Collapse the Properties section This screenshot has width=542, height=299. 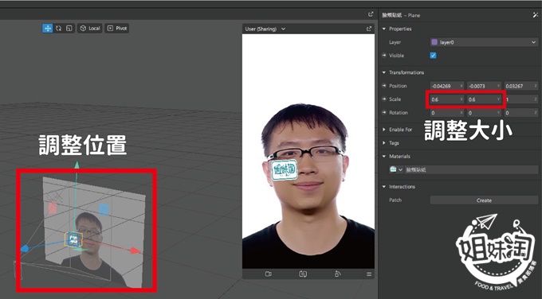(383, 29)
